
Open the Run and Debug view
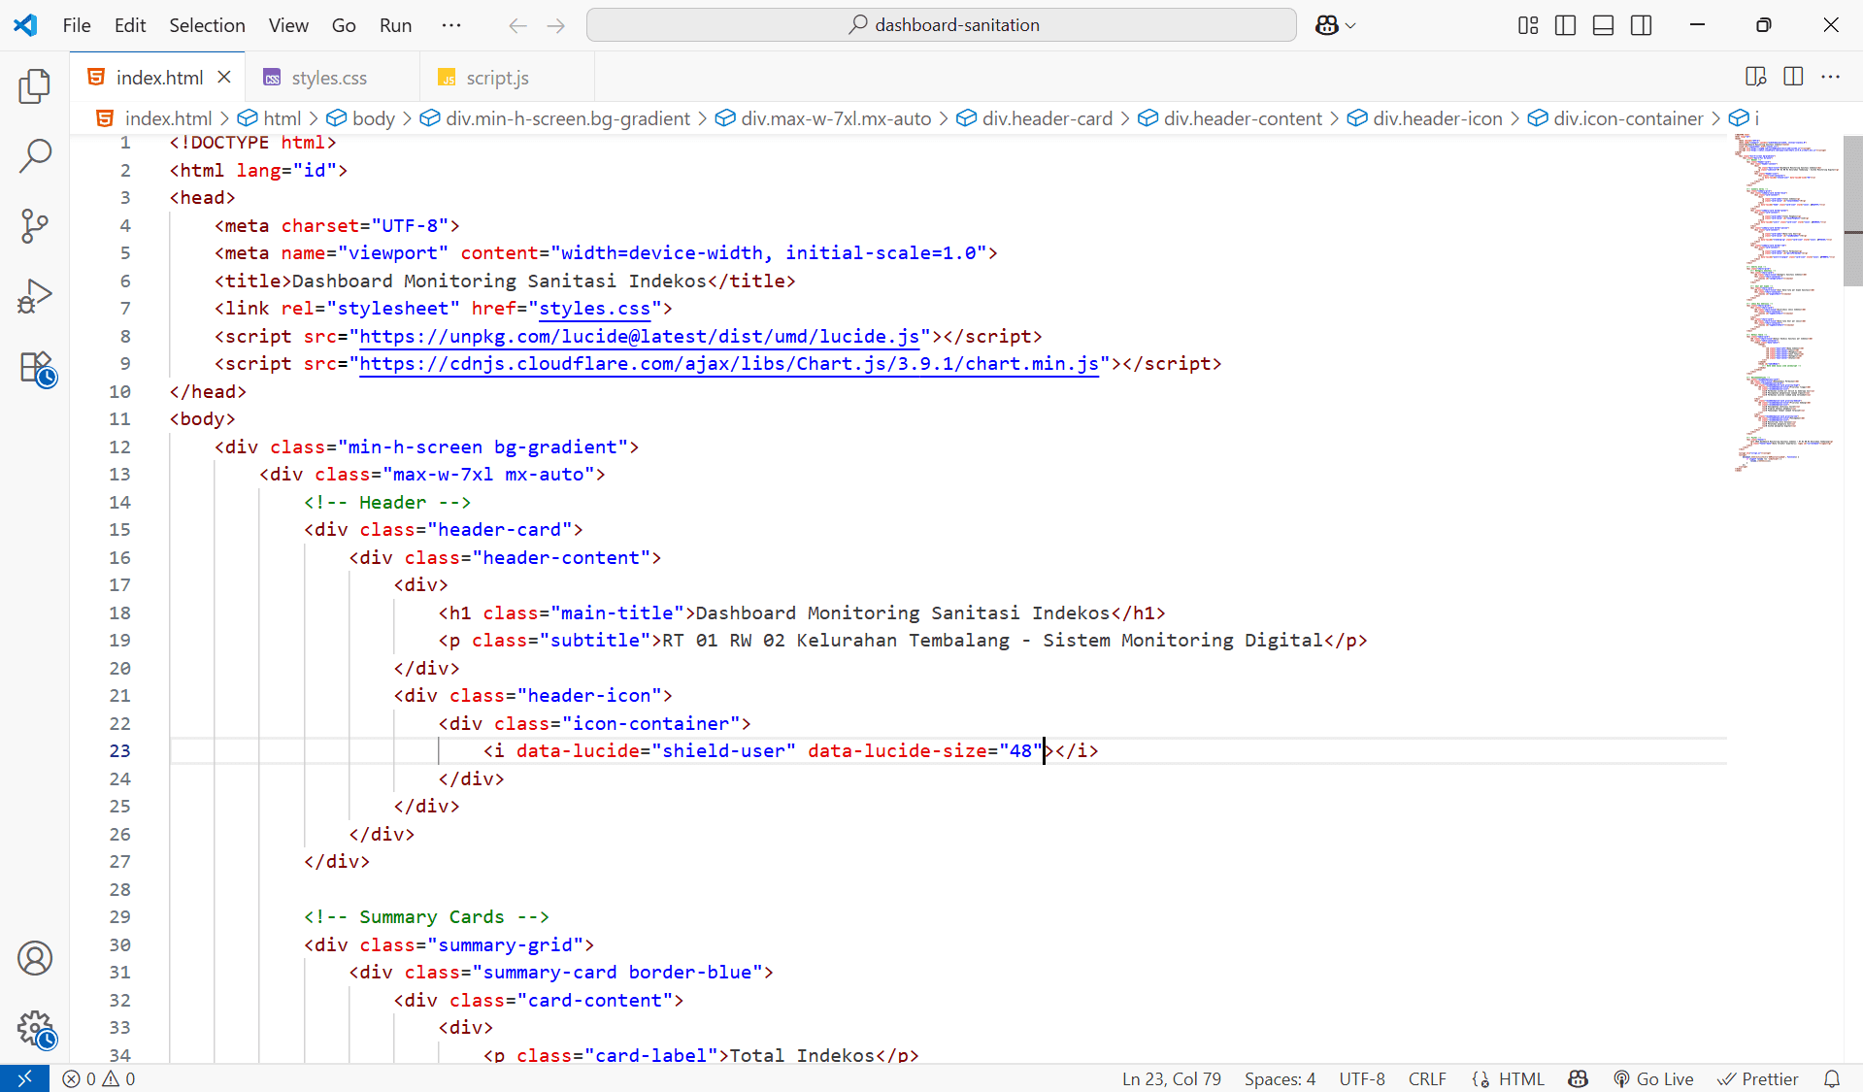pos(35,296)
